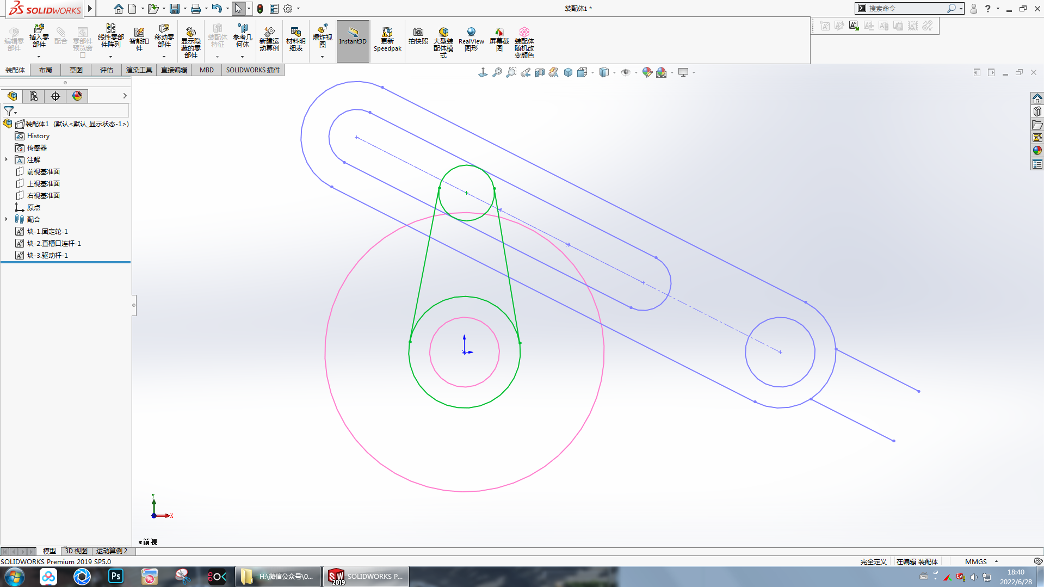The height and width of the screenshot is (587, 1044).
Task: Open the 3D 视图 bottom tab
Action: (x=76, y=551)
